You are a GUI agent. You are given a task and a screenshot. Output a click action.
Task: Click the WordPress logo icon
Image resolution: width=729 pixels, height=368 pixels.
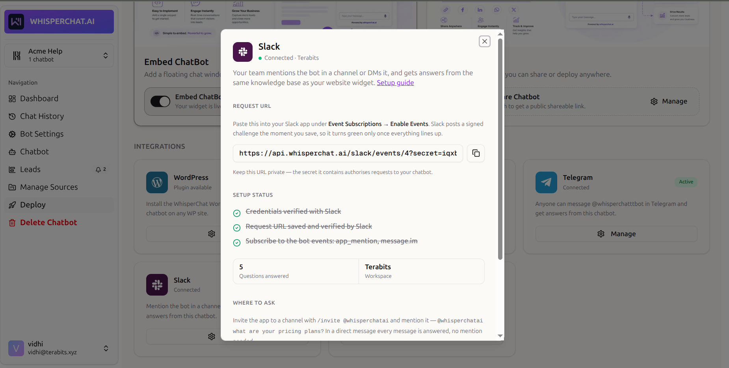pos(157,182)
